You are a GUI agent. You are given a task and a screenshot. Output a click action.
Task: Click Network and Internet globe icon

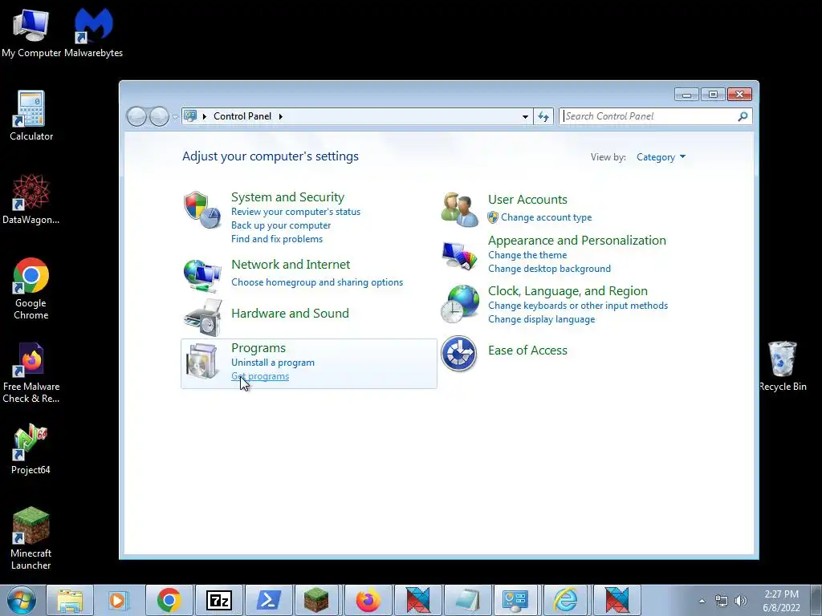coord(202,276)
